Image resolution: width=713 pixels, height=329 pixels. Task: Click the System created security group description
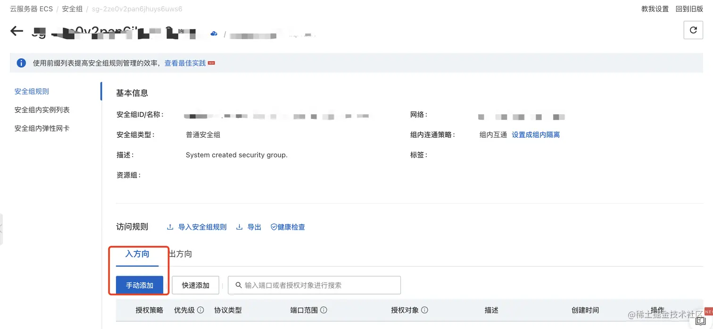coord(237,155)
